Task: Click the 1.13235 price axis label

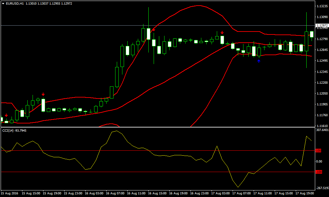Action: point(321,6)
